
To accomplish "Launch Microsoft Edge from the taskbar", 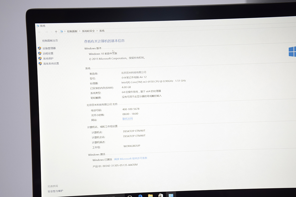I will [140, 196].
